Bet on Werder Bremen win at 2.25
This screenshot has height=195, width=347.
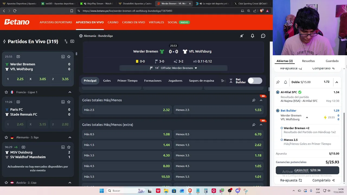pos(15,79)
